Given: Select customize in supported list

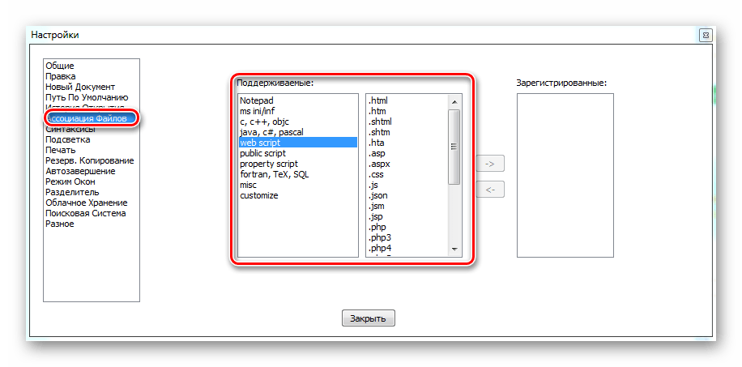Looking at the screenshot, I should (x=259, y=195).
